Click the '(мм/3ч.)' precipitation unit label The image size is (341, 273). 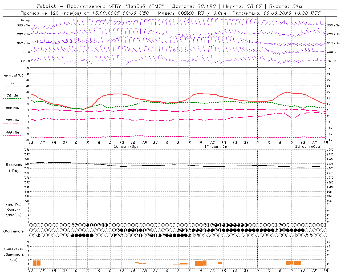point(14,204)
